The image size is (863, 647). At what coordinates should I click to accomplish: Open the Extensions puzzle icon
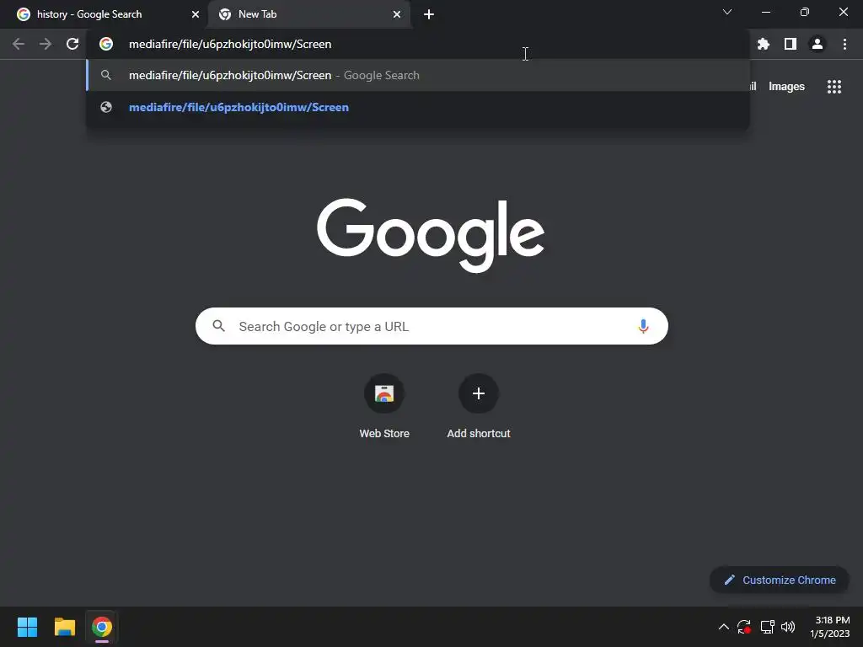click(763, 44)
